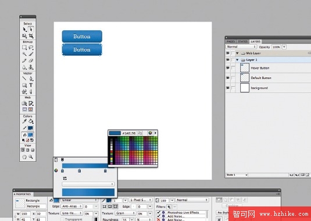Collapse the Layer 1 group

(237, 60)
